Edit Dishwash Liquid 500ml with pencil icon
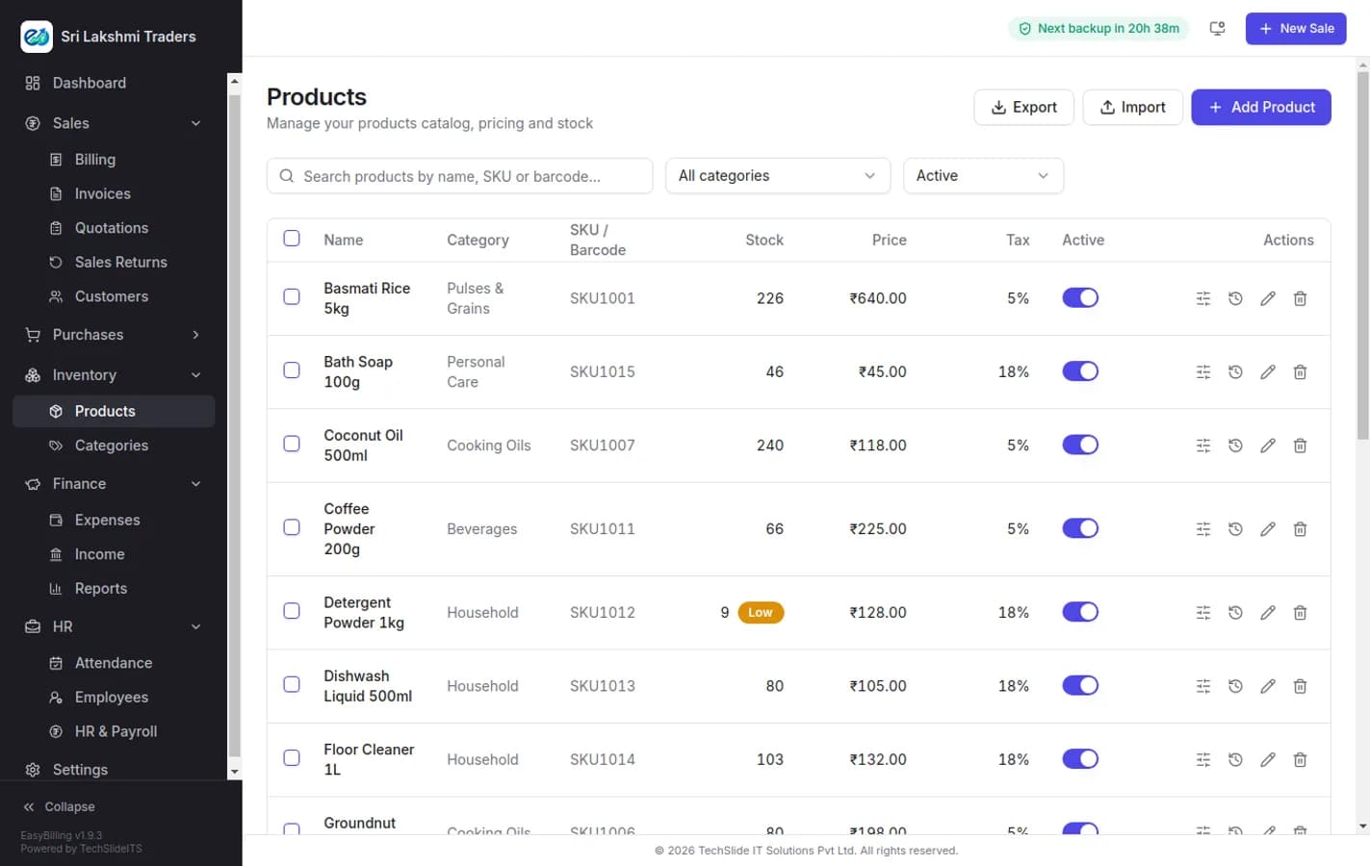1370x866 pixels. click(x=1268, y=686)
